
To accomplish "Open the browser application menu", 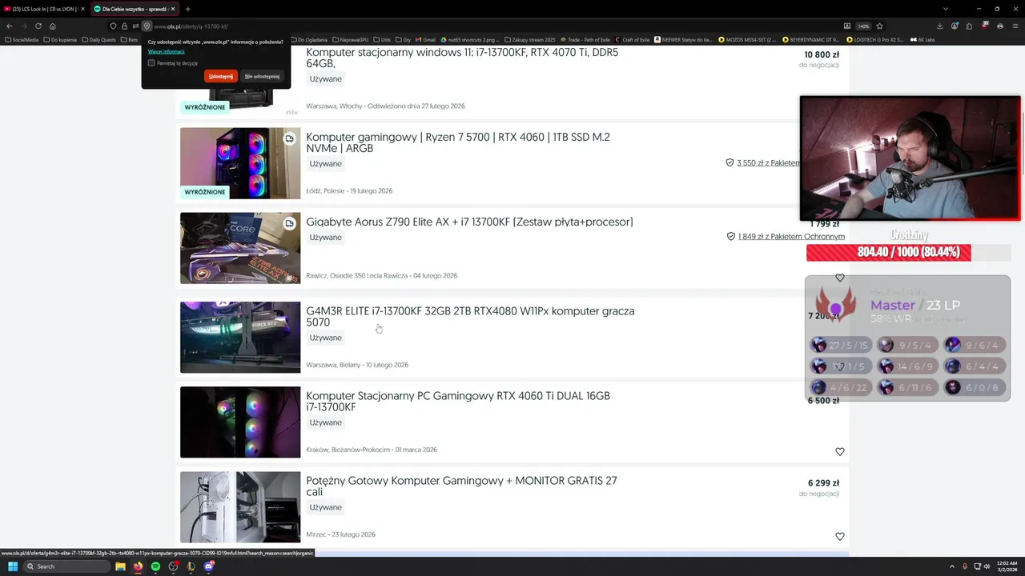I will pos(1015,26).
